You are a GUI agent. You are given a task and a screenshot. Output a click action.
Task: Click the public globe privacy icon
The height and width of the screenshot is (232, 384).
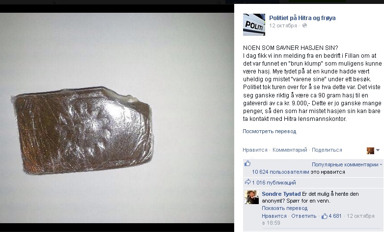[304, 25]
